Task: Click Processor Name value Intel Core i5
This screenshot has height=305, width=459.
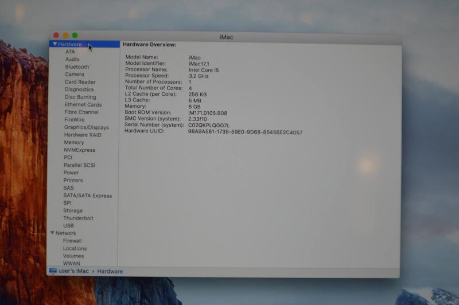Action: click(204, 70)
